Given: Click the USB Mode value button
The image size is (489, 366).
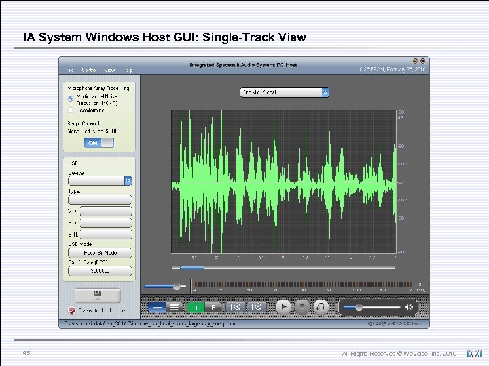Looking at the screenshot, I should click(x=100, y=253).
